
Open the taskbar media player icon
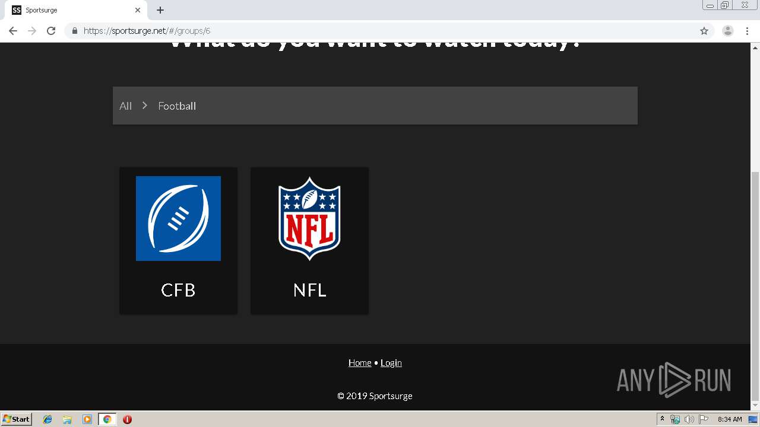[x=87, y=419]
